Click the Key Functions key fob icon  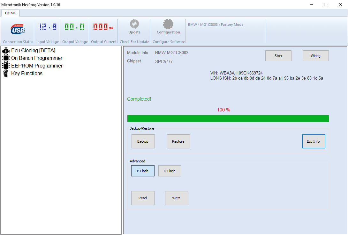pos(6,73)
